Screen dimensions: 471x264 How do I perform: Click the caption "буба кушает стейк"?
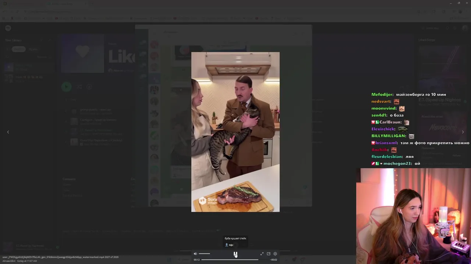pos(235,238)
